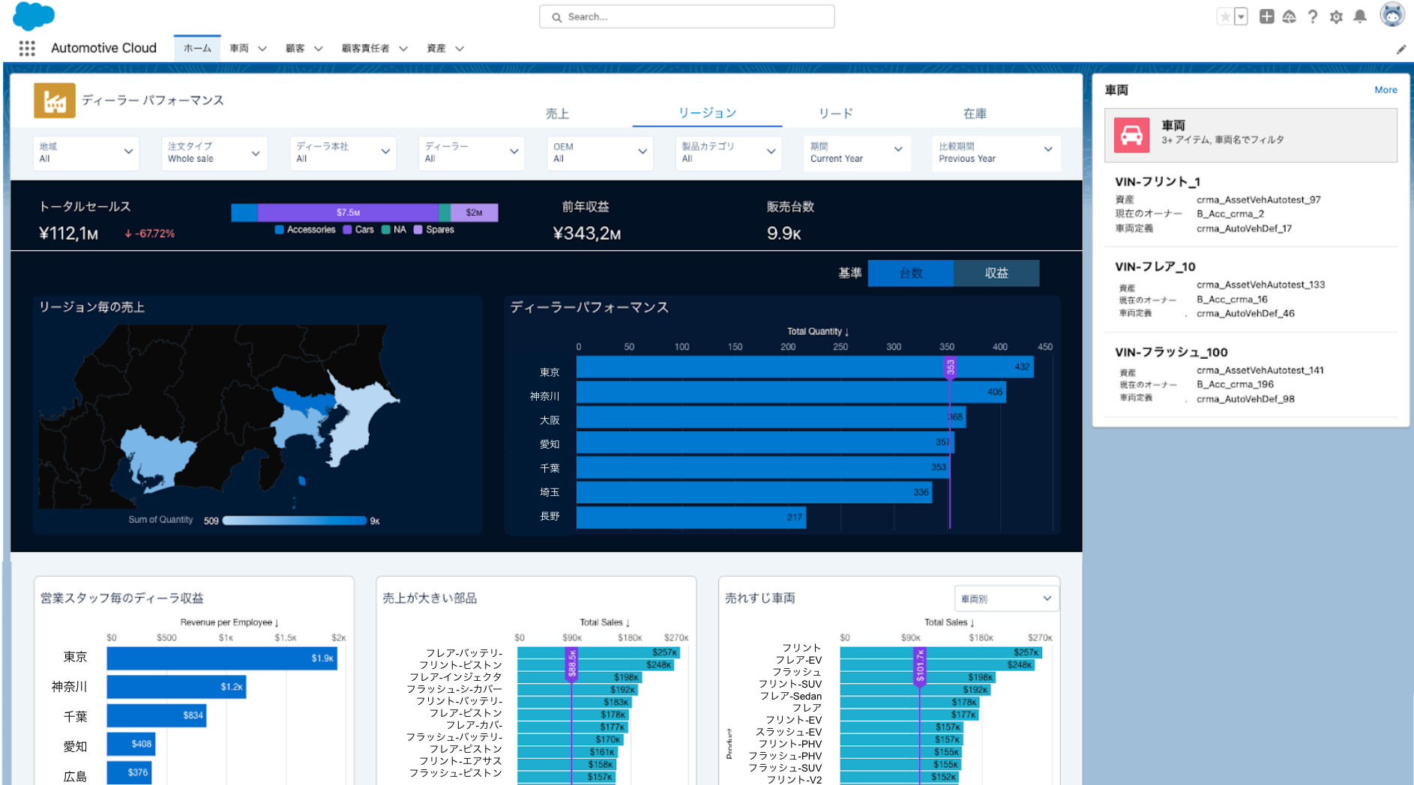
Task: Click the Salesforce cloud logo
Action: pos(34,16)
